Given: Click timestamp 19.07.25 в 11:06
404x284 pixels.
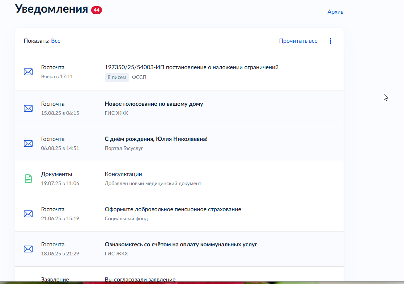Looking at the screenshot, I should (60, 183).
